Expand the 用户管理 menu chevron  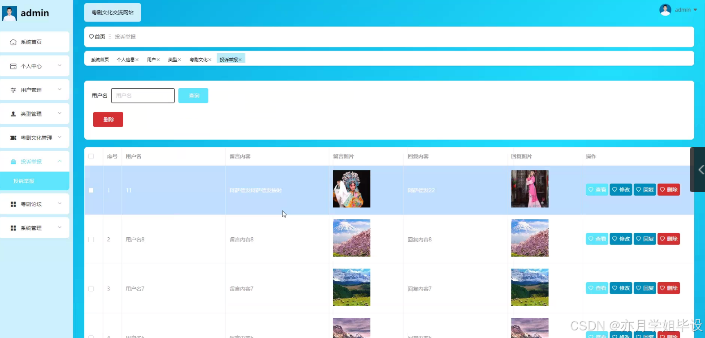[60, 90]
